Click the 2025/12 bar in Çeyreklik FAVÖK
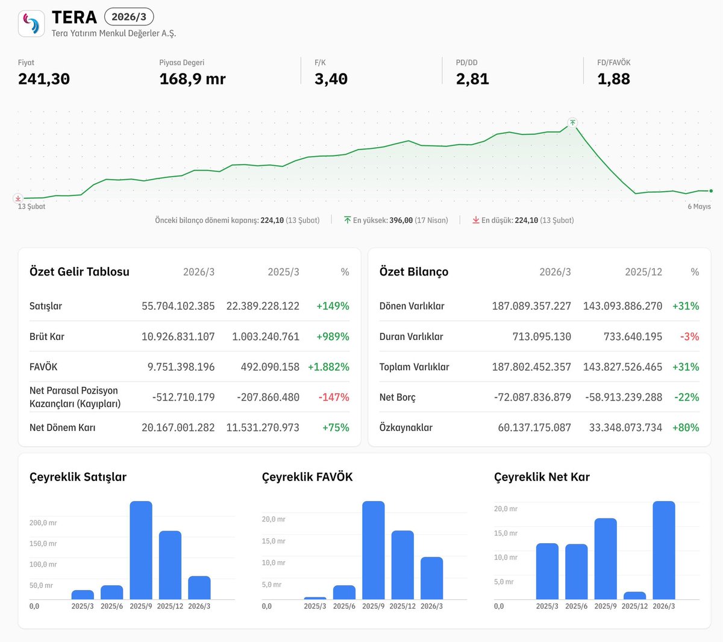Image resolution: width=723 pixels, height=642 pixels. pyautogui.click(x=402, y=565)
